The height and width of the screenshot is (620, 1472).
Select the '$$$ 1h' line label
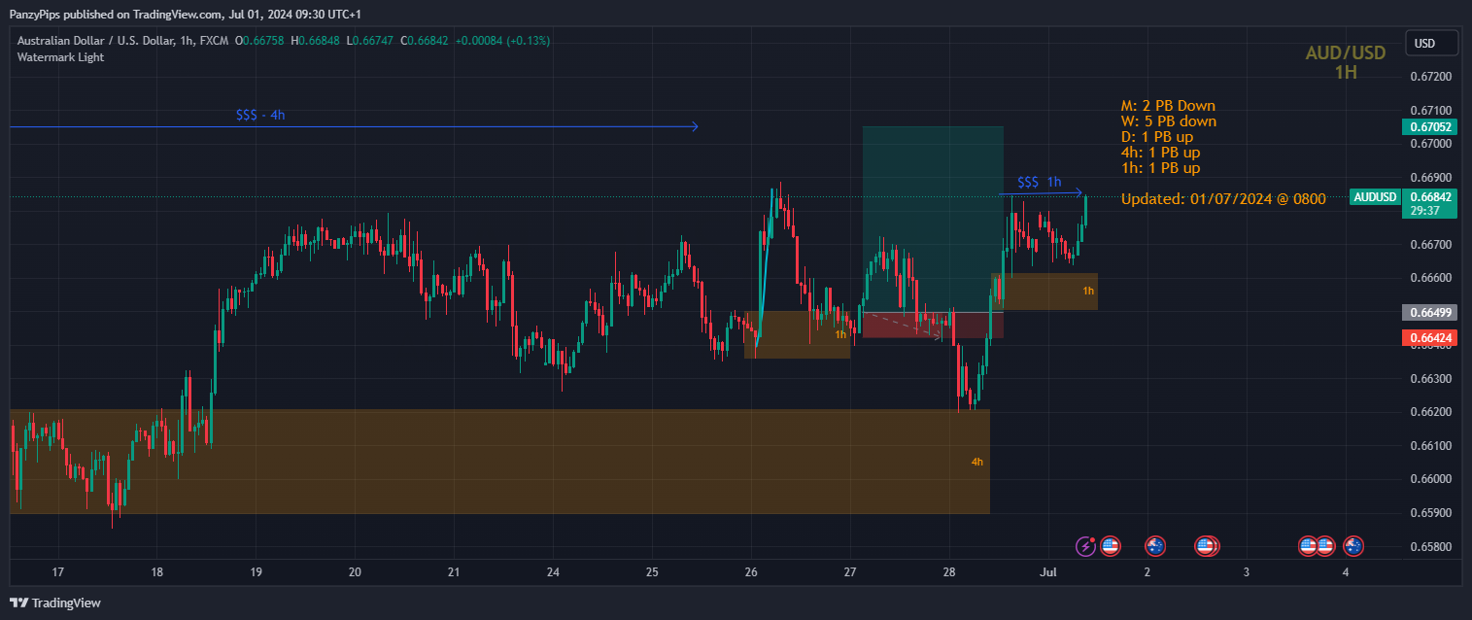[x=1040, y=182]
